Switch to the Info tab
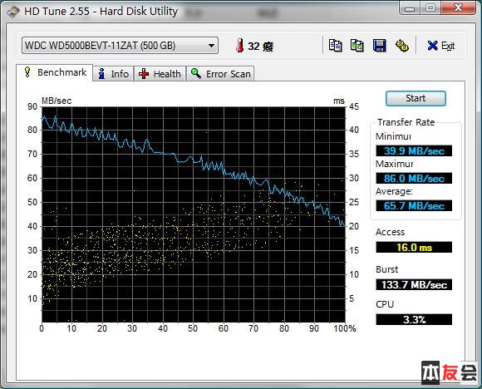Image resolution: width=482 pixels, height=389 pixels. pyautogui.click(x=113, y=74)
